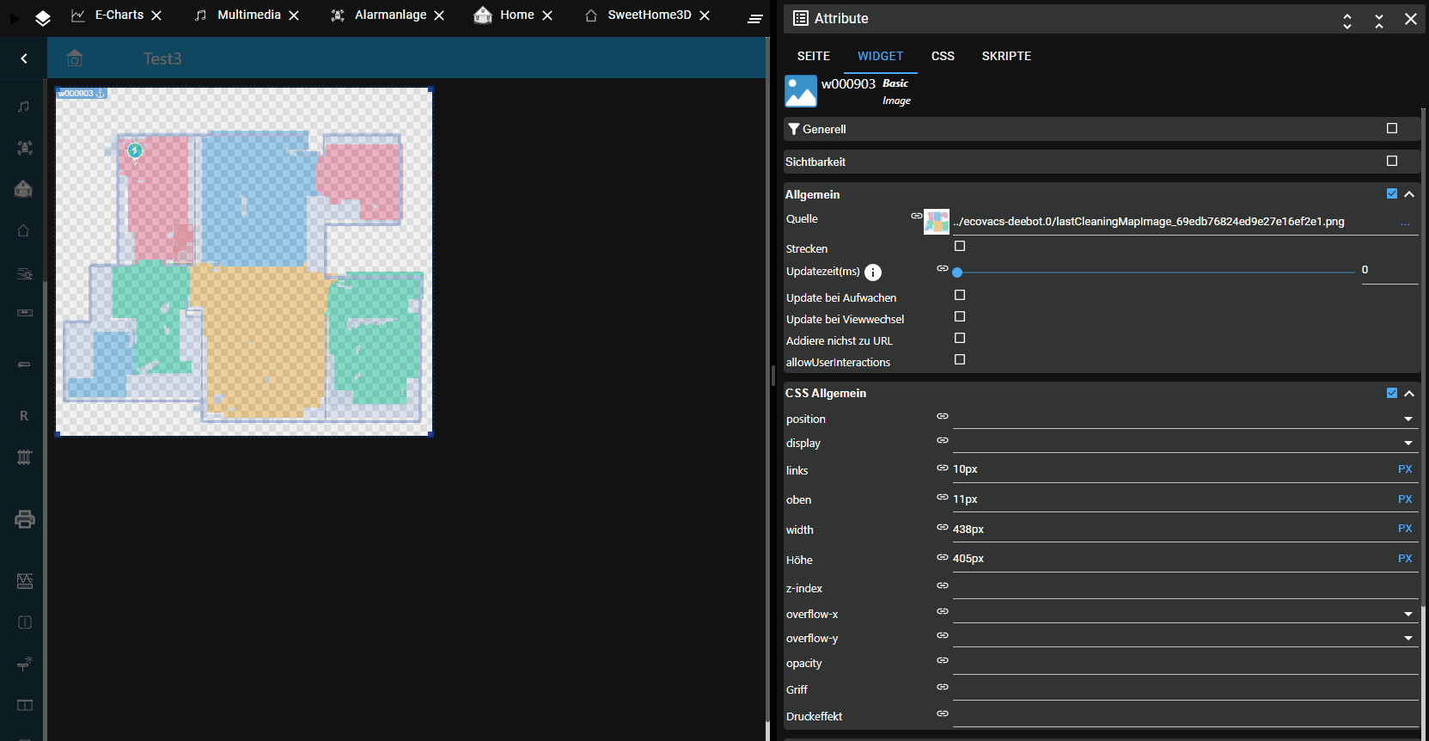1429x741 pixels.
Task: Select the filled house icon in the left sidebar
Action: [x=24, y=189]
